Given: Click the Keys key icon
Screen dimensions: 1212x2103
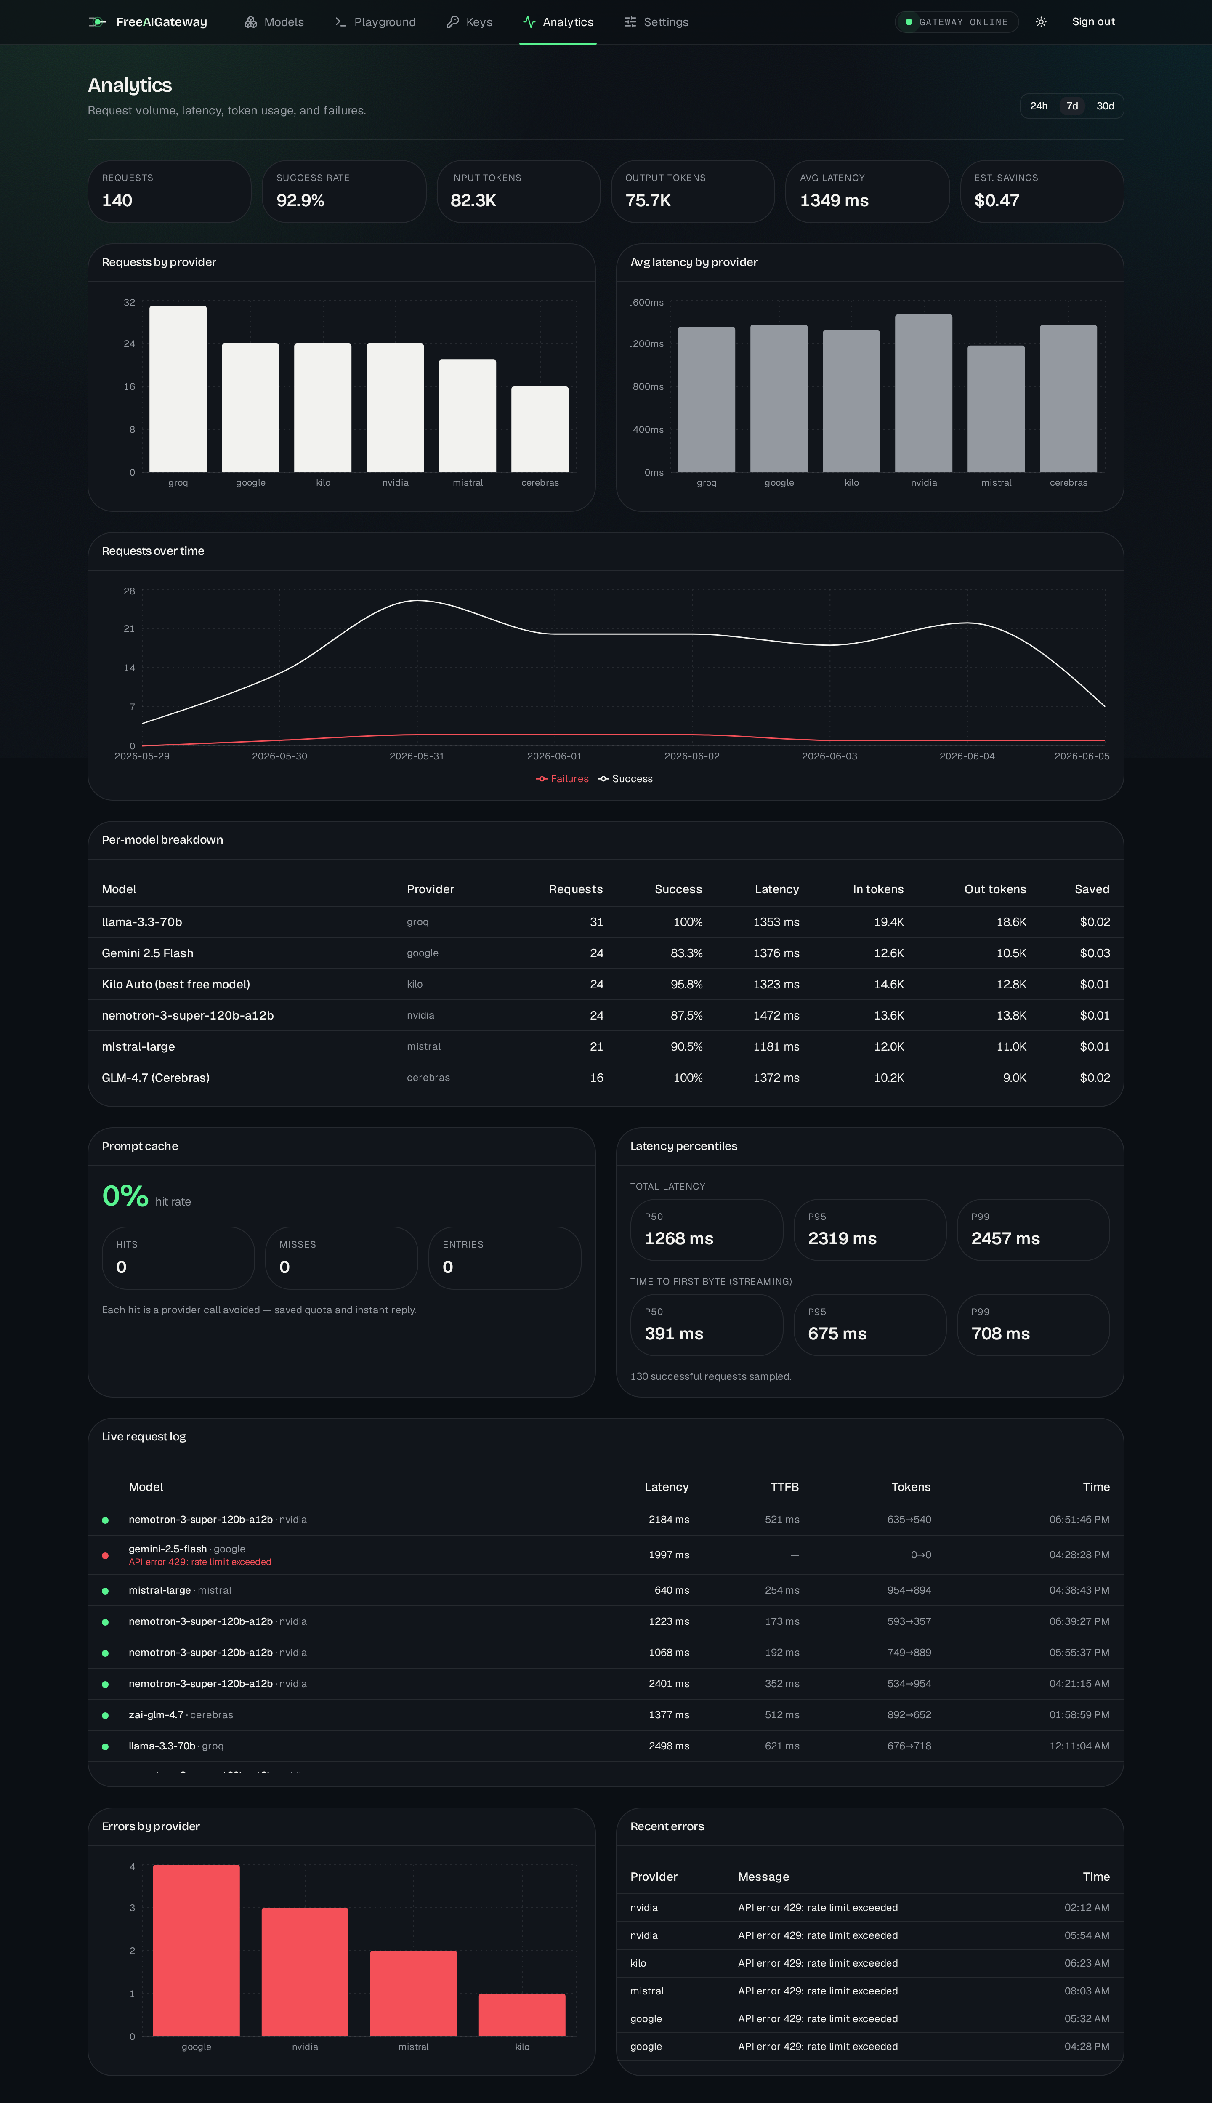Looking at the screenshot, I should coord(453,21).
